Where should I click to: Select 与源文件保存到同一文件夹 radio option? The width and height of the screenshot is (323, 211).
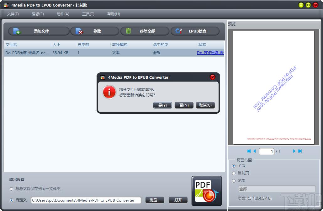(12, 189)
